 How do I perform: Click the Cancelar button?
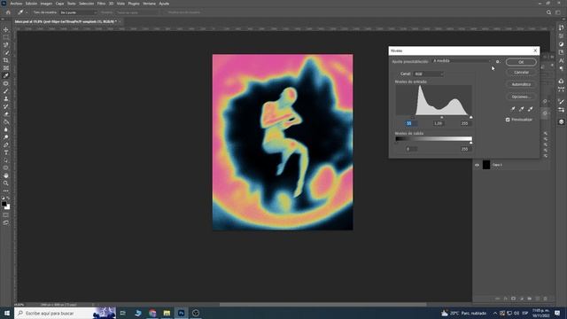(x=521, y=73)
